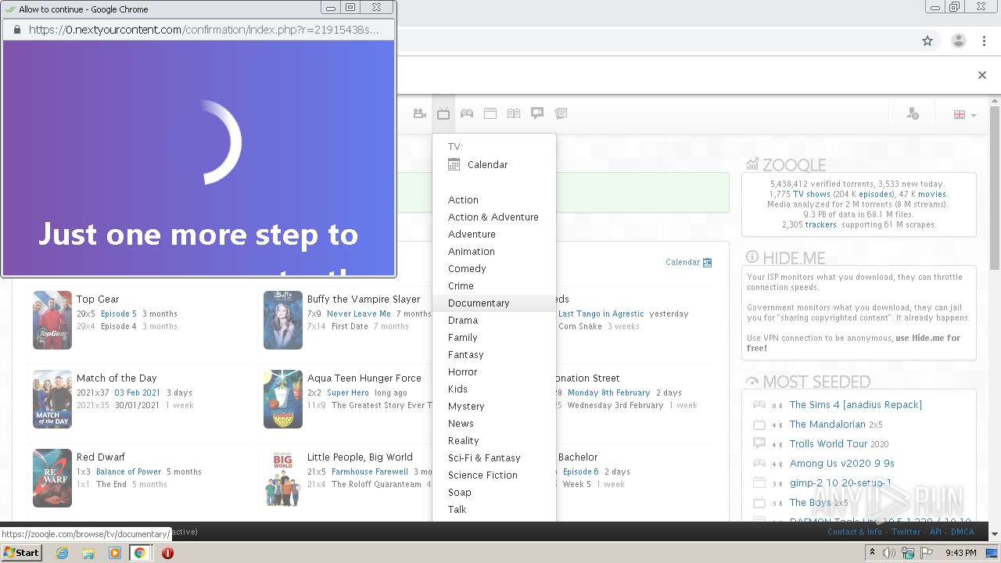Open Never Leave Me episode link
1001x563 pixels.
(359, 314)
